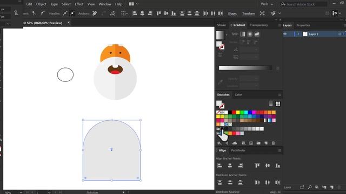Image resolution: width=346 pixels, height=194 pixels.
Task: Click Vertical Align Top in Align panel
Action: point(257,165)
